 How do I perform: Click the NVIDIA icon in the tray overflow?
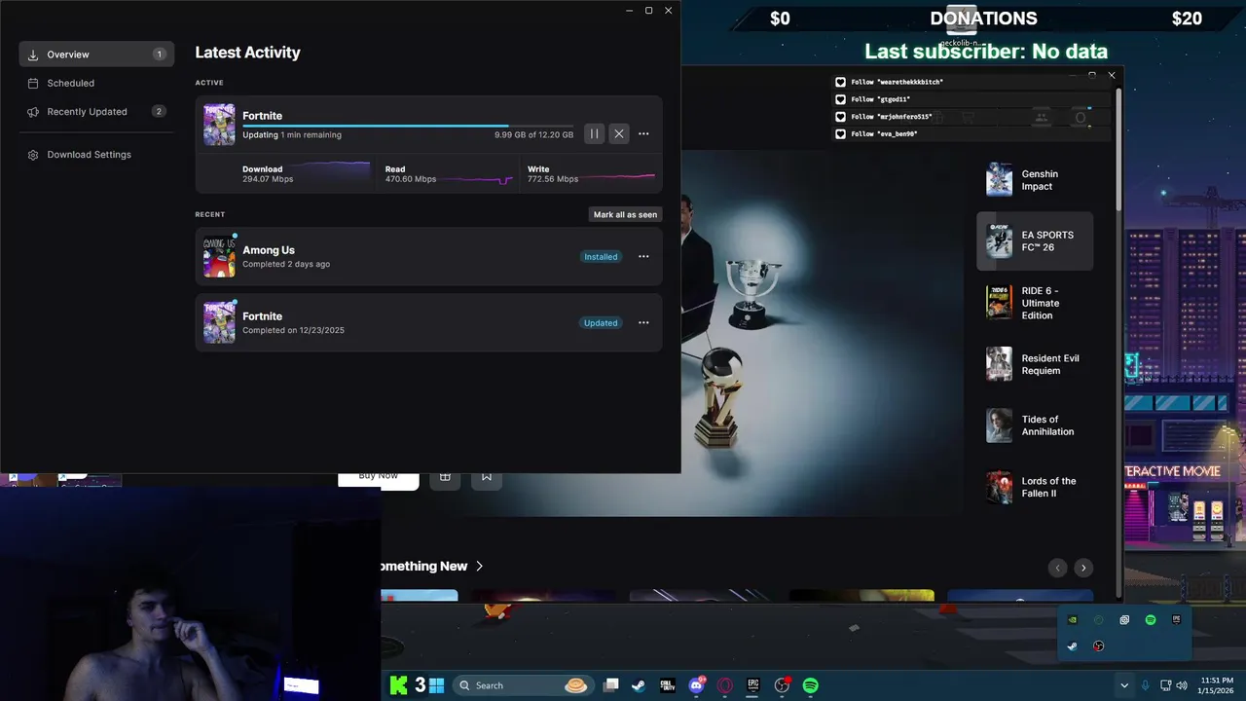coord(1073,619)
